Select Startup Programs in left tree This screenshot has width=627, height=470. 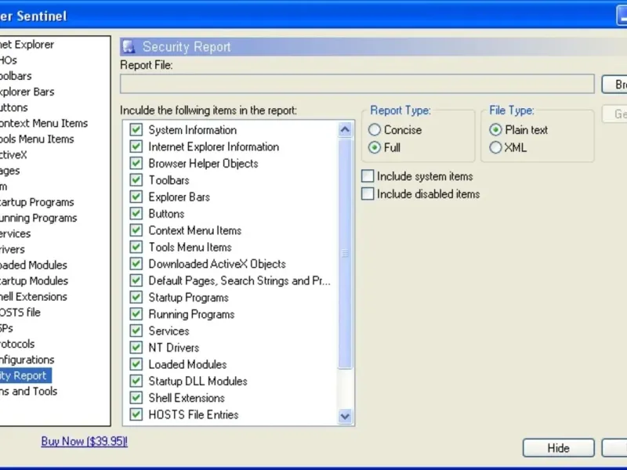pyautogui.click(x=37, y=202)
